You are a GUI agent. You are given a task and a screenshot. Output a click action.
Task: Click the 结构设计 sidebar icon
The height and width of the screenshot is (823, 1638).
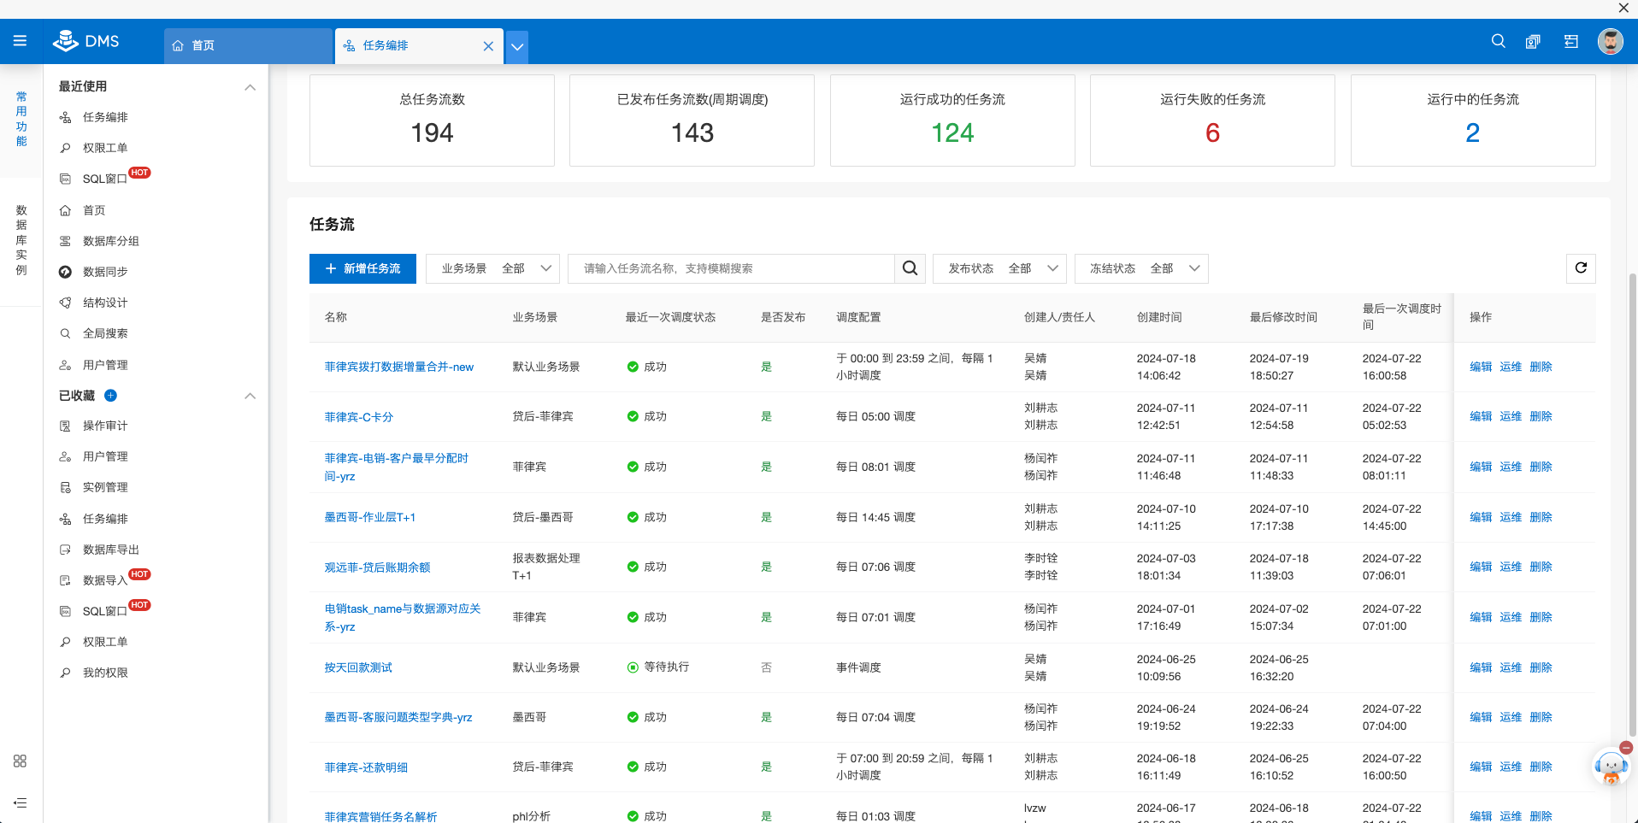[65, 303]
